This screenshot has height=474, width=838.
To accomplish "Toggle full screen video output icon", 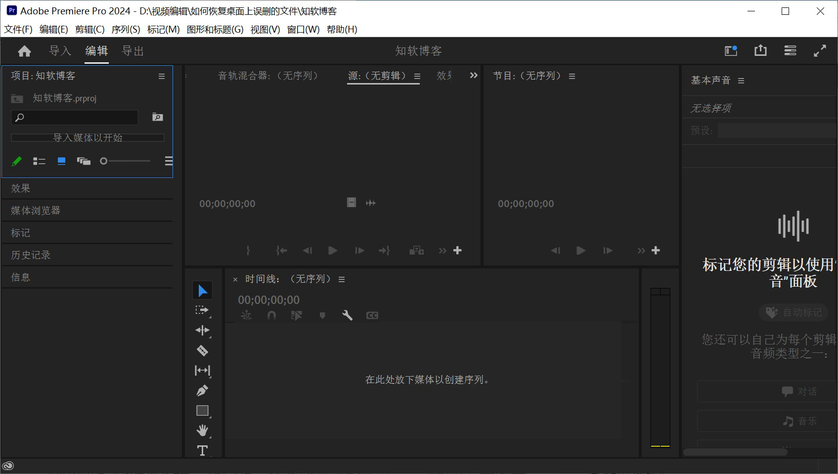I will click(x=820, y=50).
